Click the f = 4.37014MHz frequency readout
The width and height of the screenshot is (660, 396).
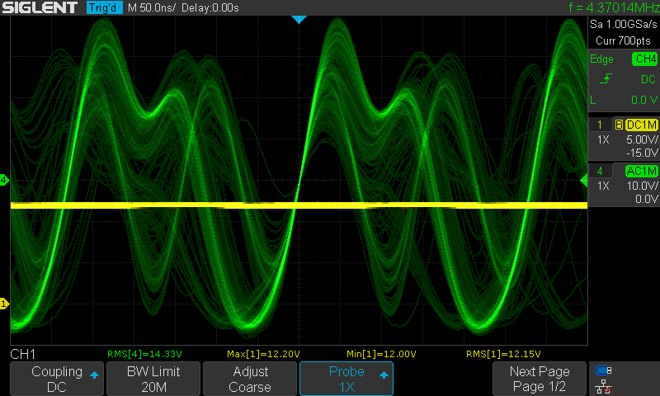click(614, 7)
